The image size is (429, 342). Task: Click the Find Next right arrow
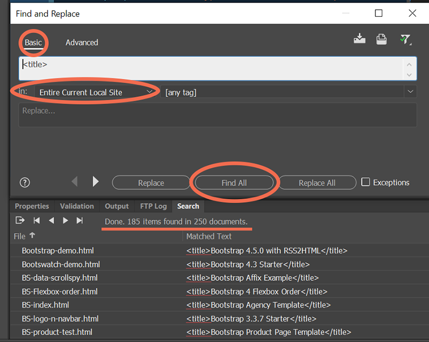click(95, 182)
